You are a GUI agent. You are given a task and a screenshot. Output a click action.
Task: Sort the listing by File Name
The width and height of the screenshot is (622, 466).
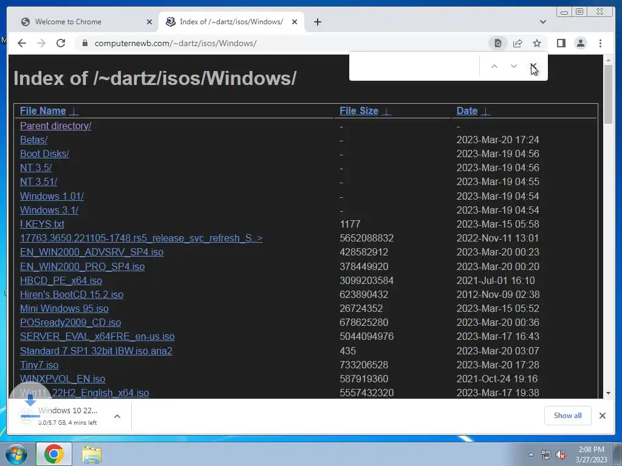click(43, 111)
